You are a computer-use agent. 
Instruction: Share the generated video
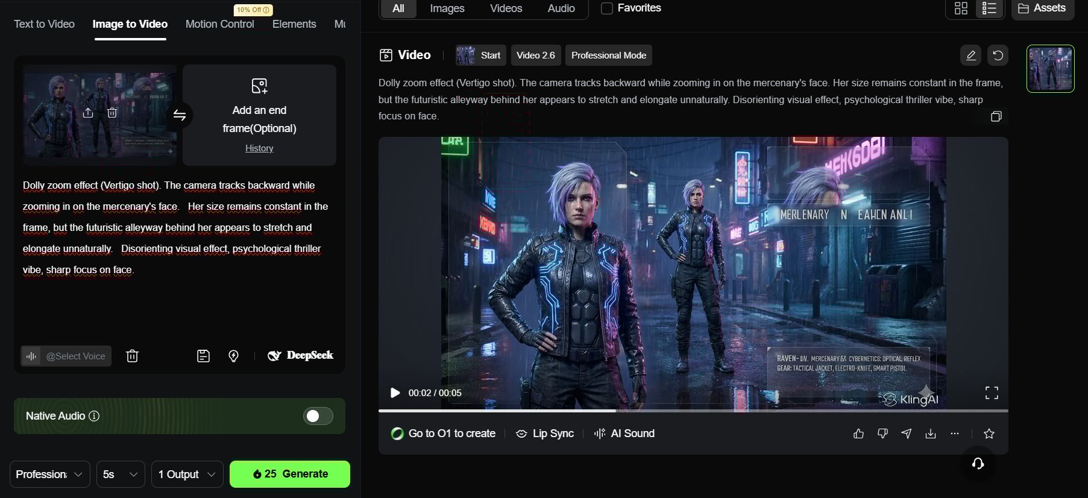click(907, 433)
